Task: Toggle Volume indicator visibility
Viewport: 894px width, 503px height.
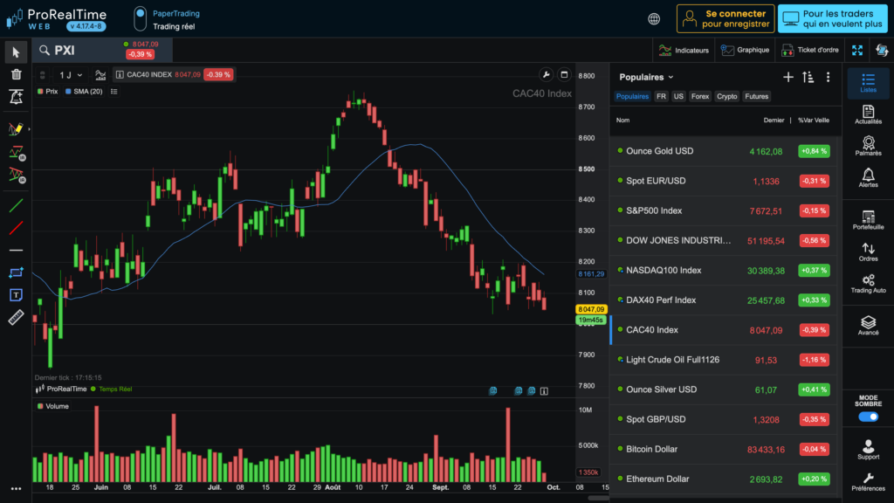Action: tap(53, 406)
